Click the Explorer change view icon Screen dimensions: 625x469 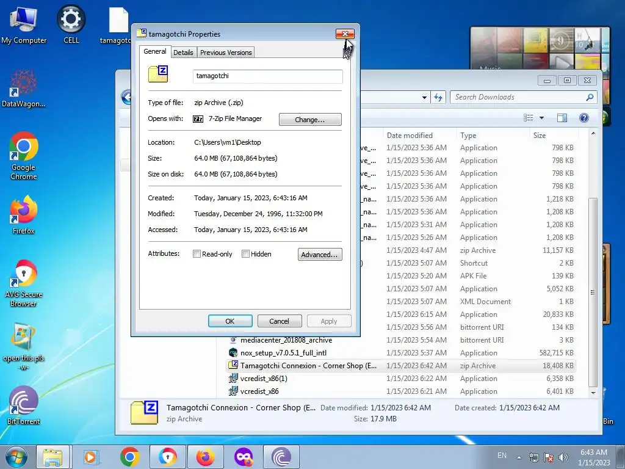(x=529, y=118)
